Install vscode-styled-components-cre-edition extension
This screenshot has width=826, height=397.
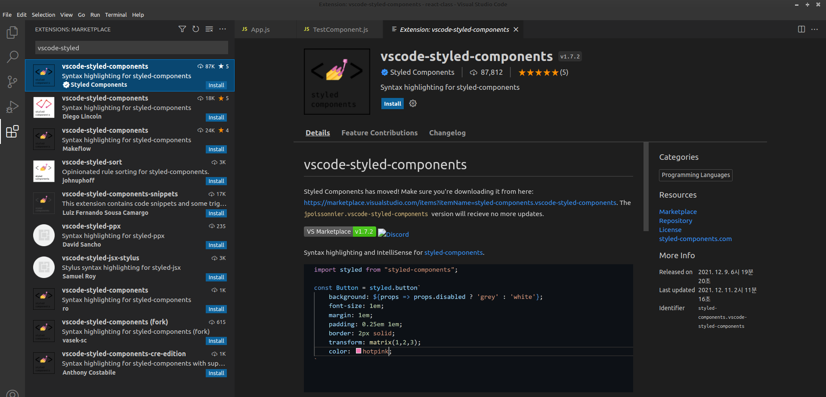tap(216, 373)
